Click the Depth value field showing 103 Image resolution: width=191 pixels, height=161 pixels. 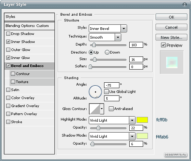[136, 45]
